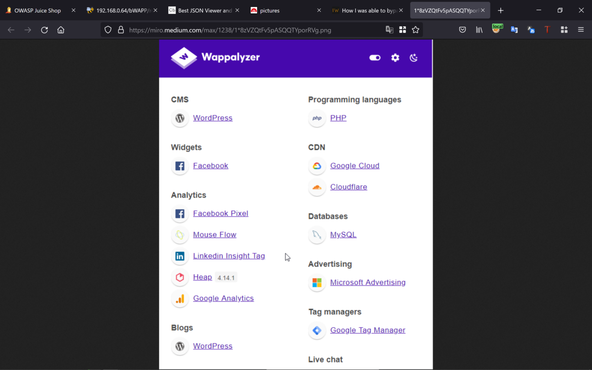
Task: Close the pictures tab
Action: [x=319, y=10]
